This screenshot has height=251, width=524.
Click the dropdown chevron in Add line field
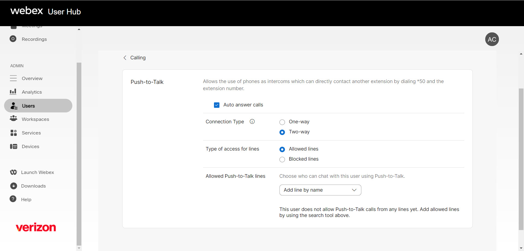pyautogui.click(x=354, y=190)
